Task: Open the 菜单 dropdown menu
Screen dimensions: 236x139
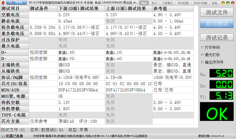Action: pyautogui.click(x=17, y=3)
